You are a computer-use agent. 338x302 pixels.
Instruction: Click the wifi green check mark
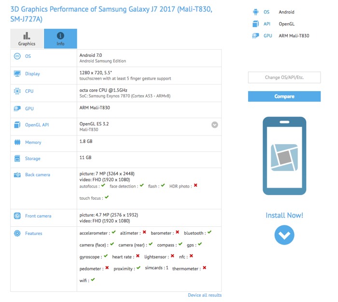click(x=93, y=280)
